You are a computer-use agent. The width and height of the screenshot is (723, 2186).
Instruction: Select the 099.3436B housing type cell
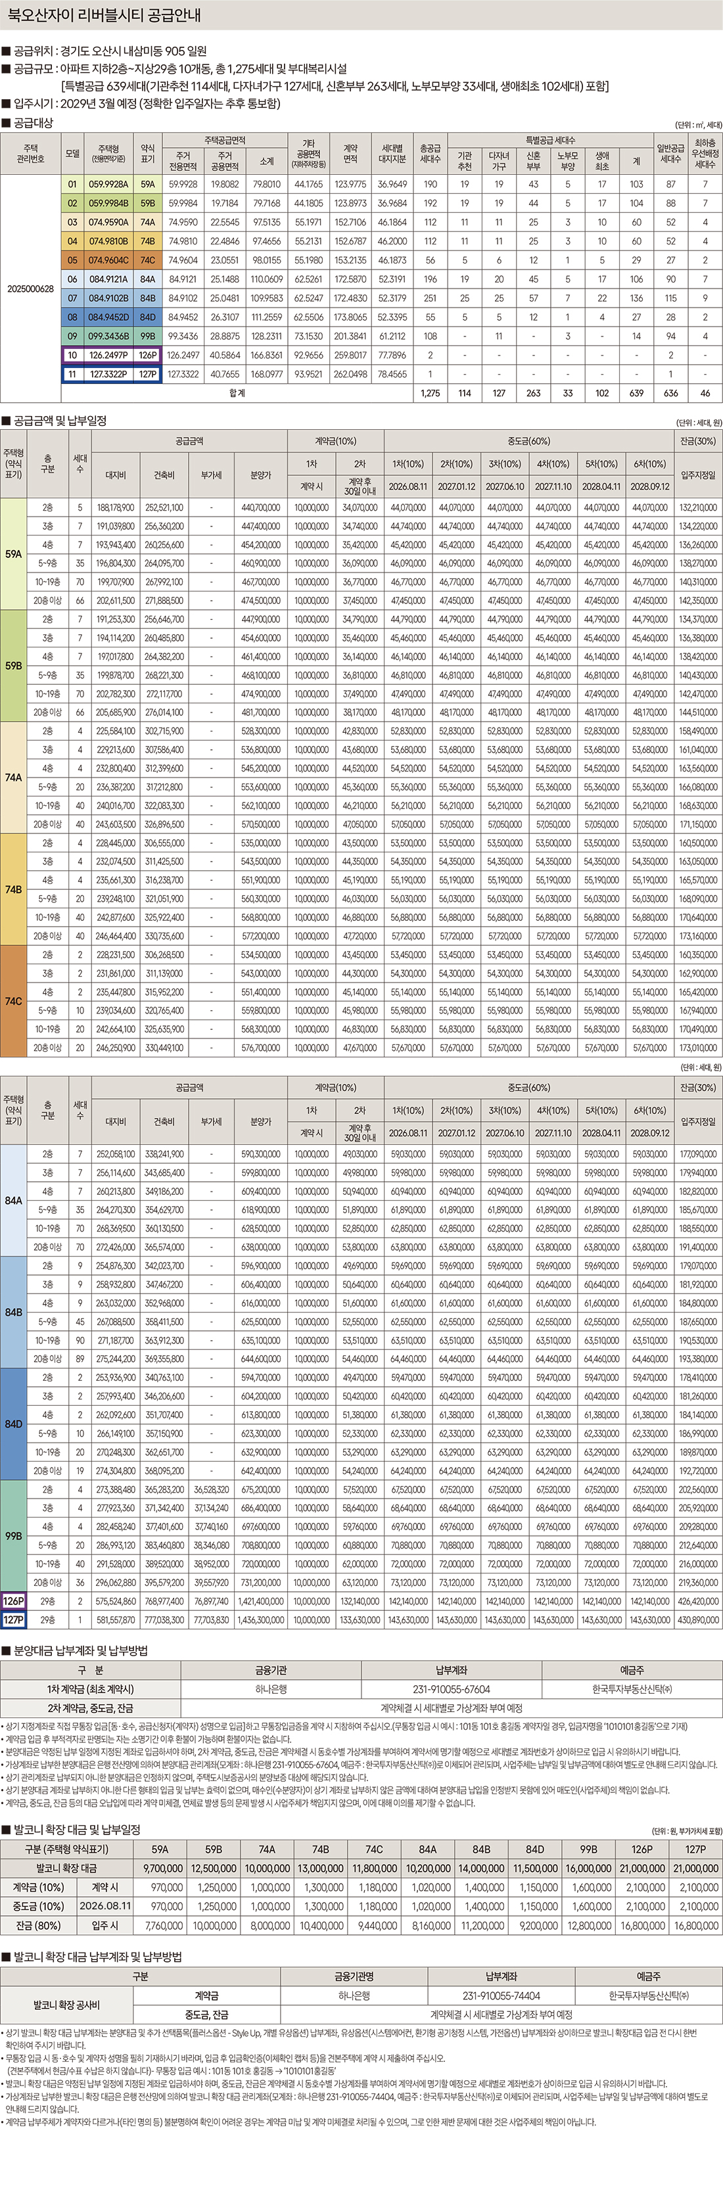click(x=108, y=337)
